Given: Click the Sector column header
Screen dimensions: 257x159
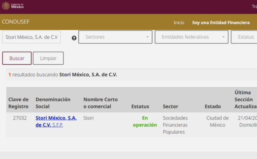Looking at the screenshot, I should [171, 106].
